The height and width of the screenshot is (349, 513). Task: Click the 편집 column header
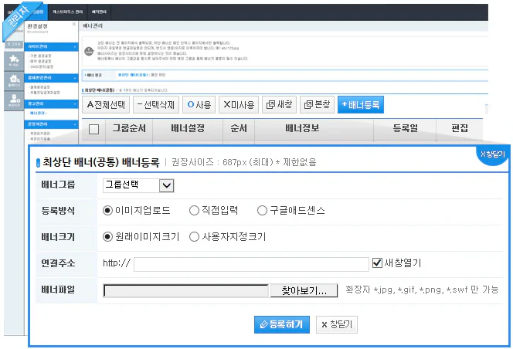click(x=460, y=128)
